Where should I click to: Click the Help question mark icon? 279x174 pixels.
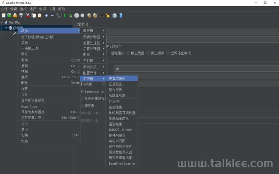click(121, 15)
